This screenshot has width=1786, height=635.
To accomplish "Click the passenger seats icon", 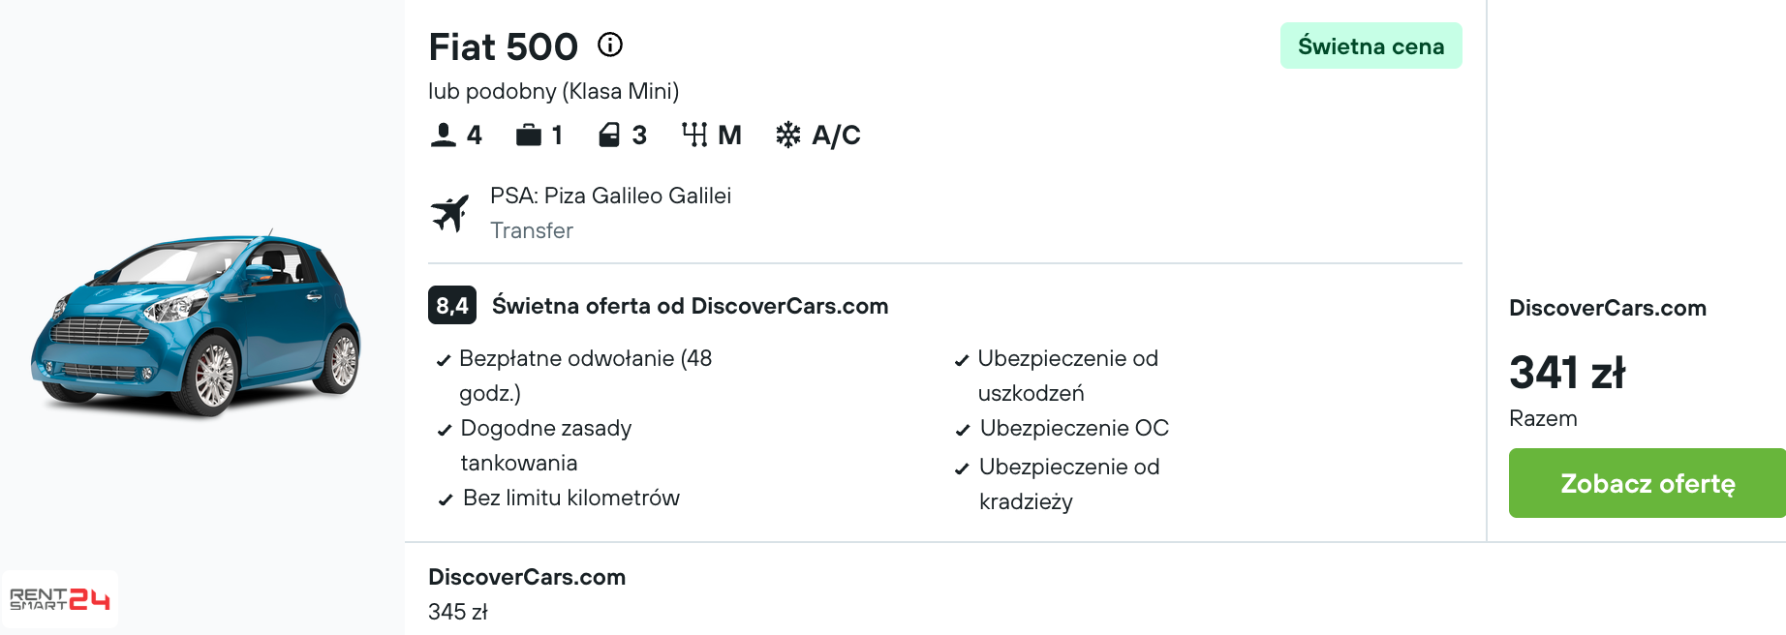I will (x=443, y=135).
